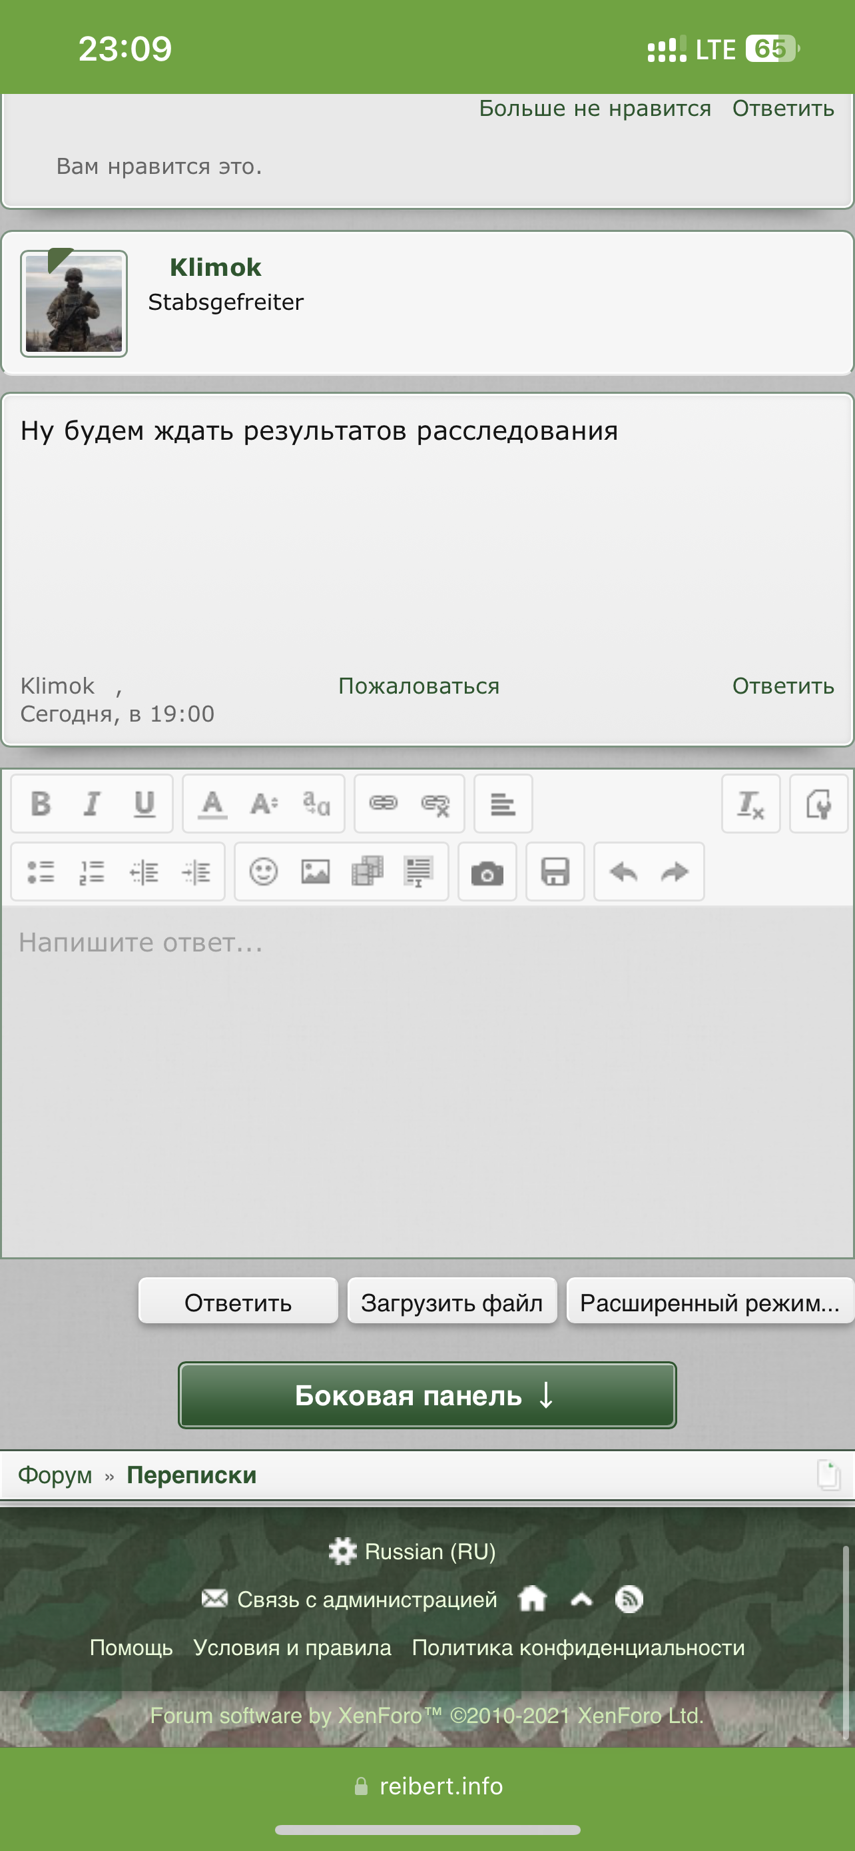Open 'Переписки' in the breadcrumb

pos(192,1475)
